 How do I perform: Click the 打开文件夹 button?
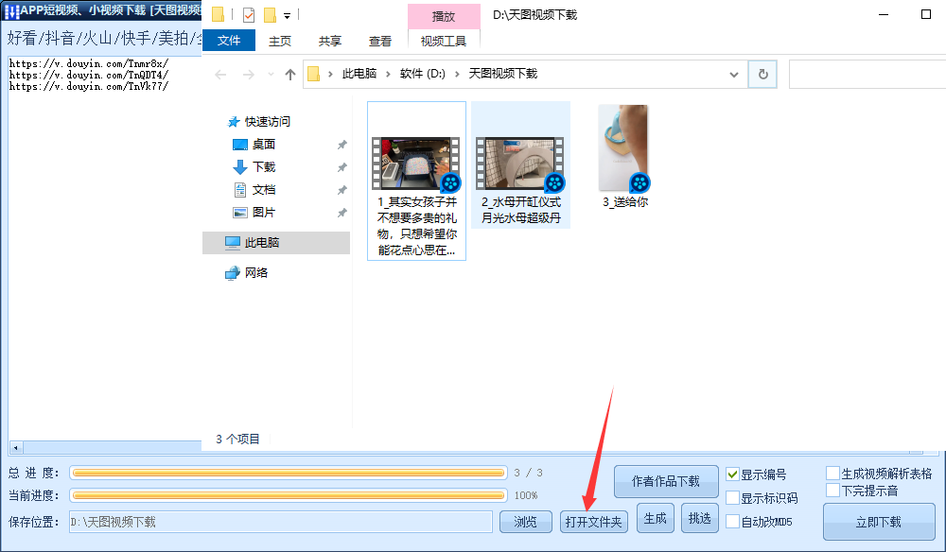594,522
